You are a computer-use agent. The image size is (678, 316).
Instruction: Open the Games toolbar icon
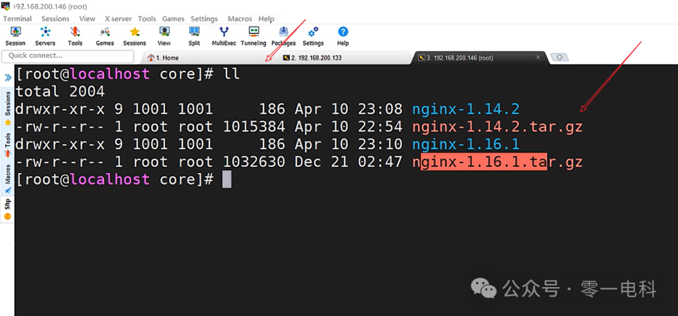pos(105,36)
